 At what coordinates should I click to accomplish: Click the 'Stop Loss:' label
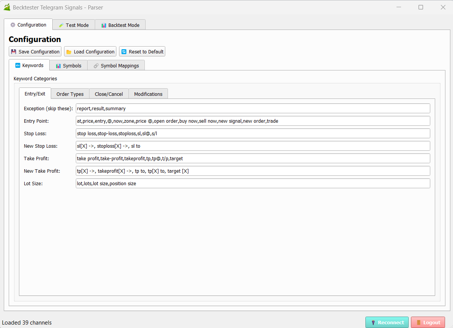pyautogui.click(x=35, y=133)
